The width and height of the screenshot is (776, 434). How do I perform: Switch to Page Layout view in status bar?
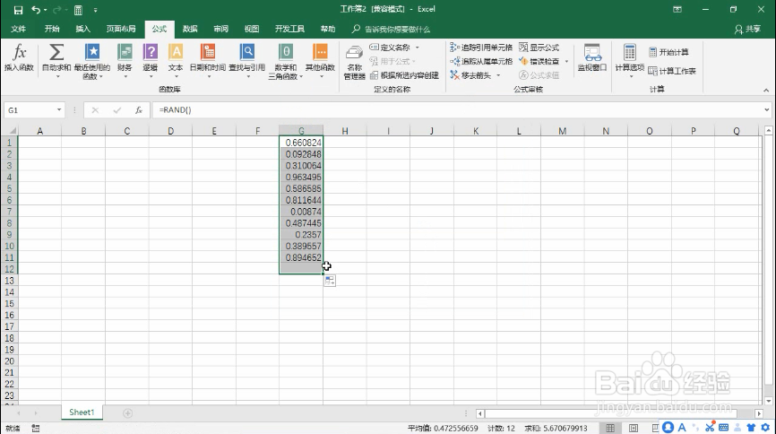[634, 428]
